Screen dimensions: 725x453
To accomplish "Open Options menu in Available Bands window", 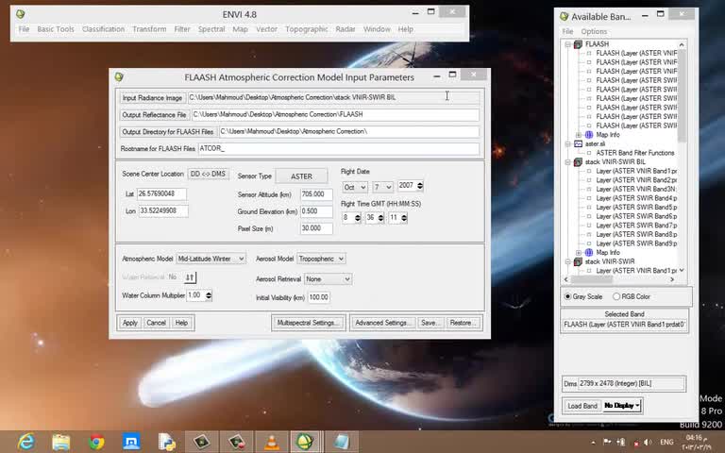I will (594, 31).
